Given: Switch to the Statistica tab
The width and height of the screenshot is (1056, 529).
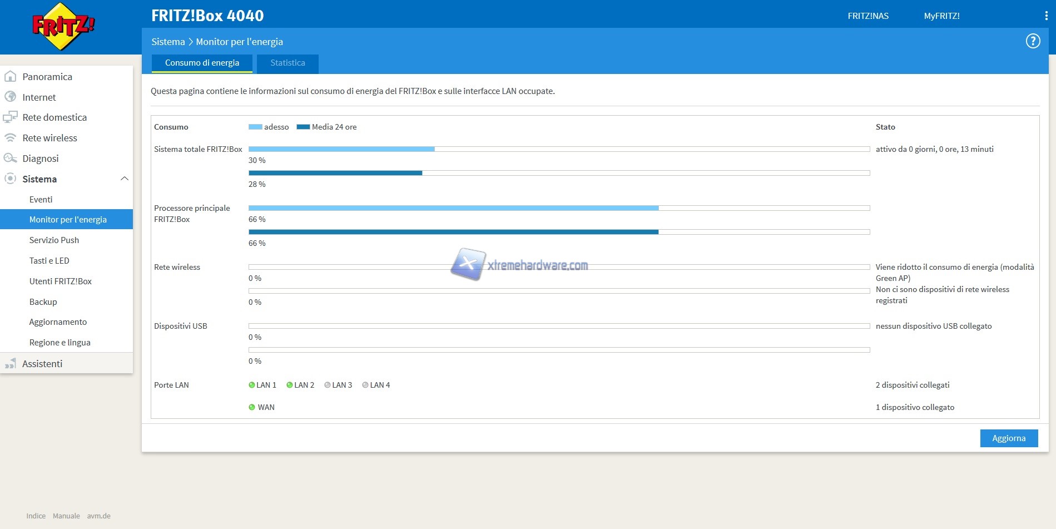Looking at the screenshot, I should tap(287, 63).
